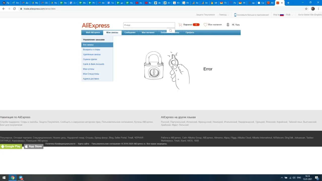Image resolution: width=322 pixels, height=181 pixels.
Task: Click the cart count badge showing 0
Action: pyautogui.click(x=196, y=25)
